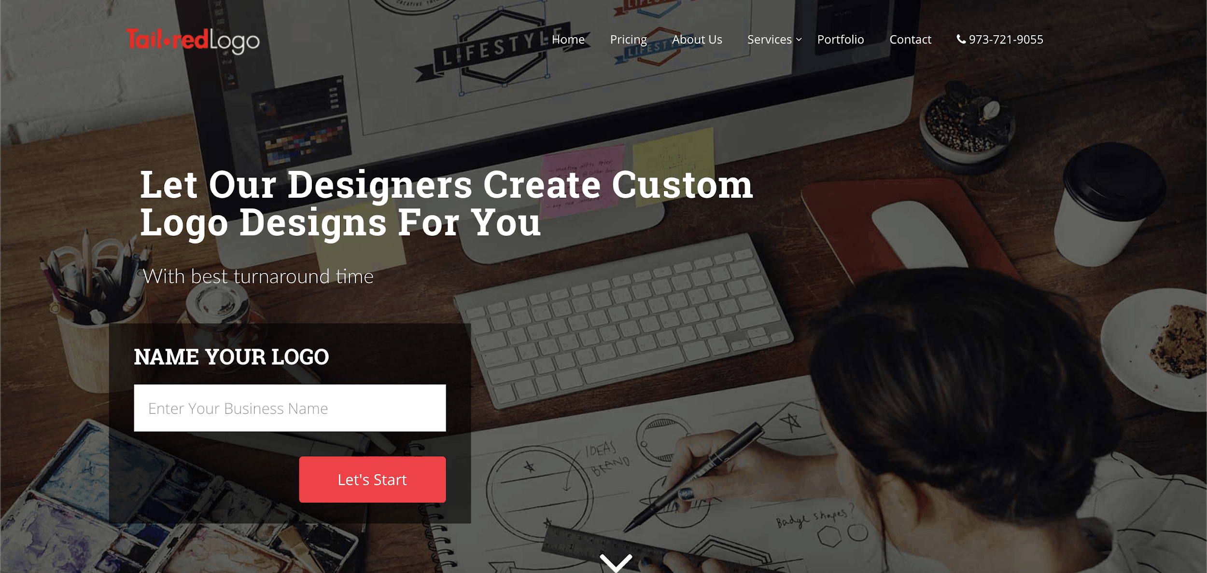The width and height of the screenshot is (1207, 573).
Task: Click the 973-721-9055 phone number link
Action: 999,39
